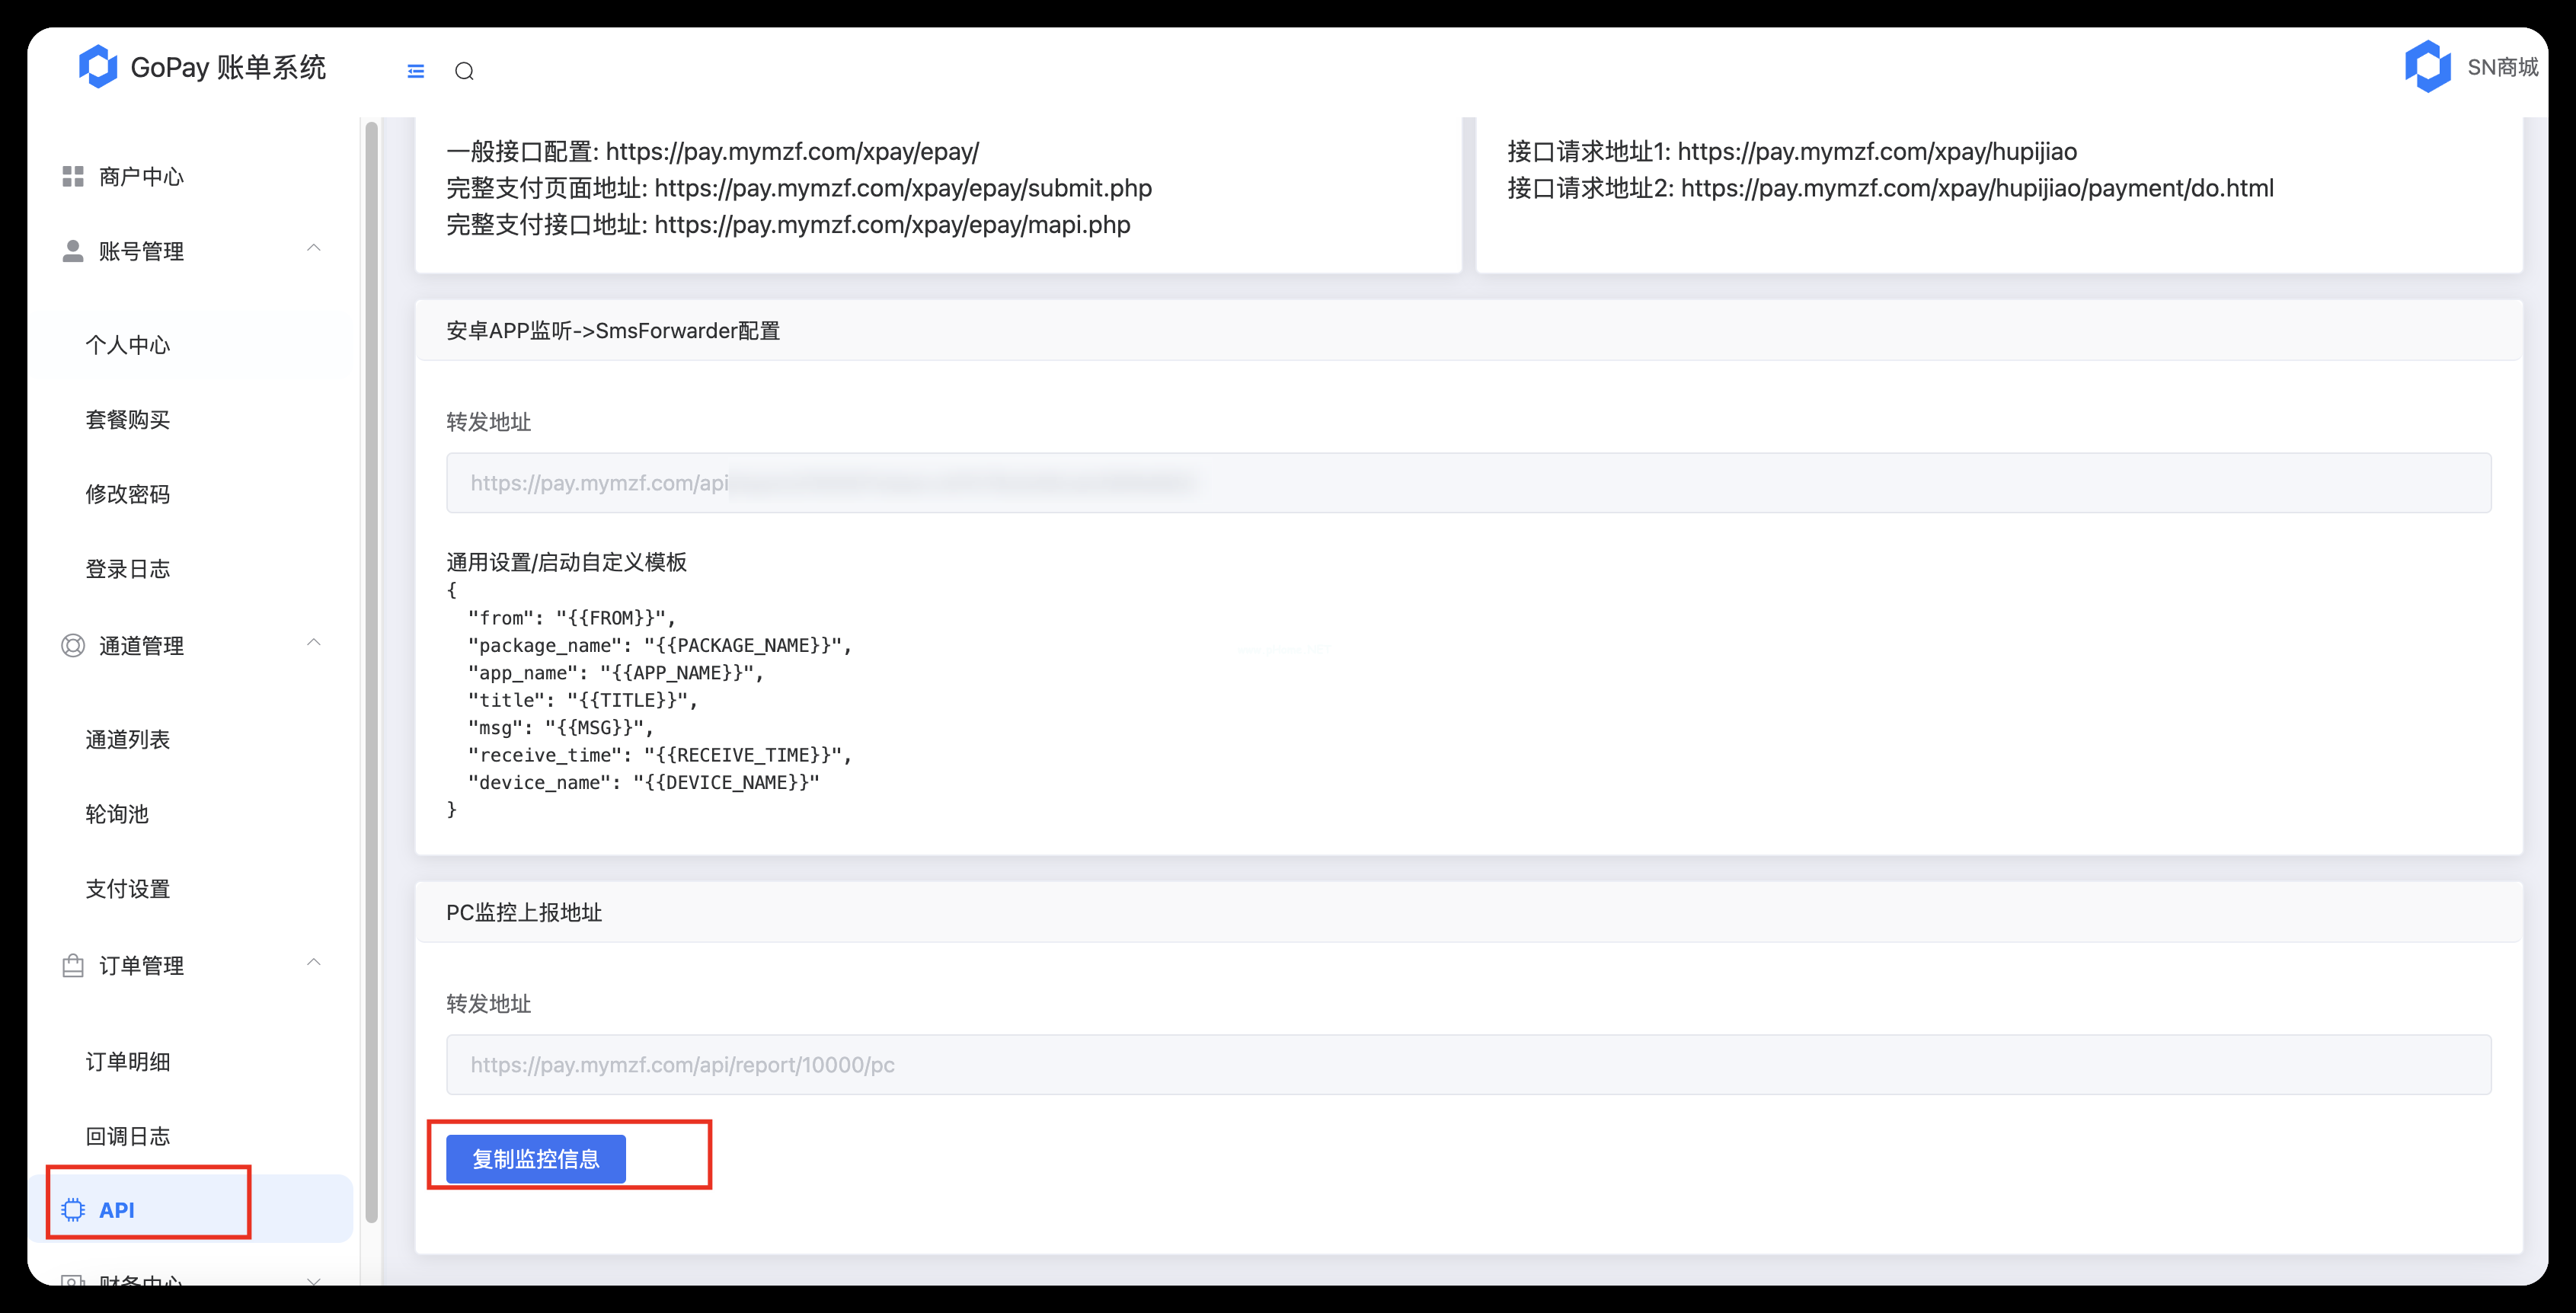The height and width of the screenshot is (1313, 2576).
Task: Click the 安卓APP监听->SmsForwarder配置 header
Action: pos(613,331)
